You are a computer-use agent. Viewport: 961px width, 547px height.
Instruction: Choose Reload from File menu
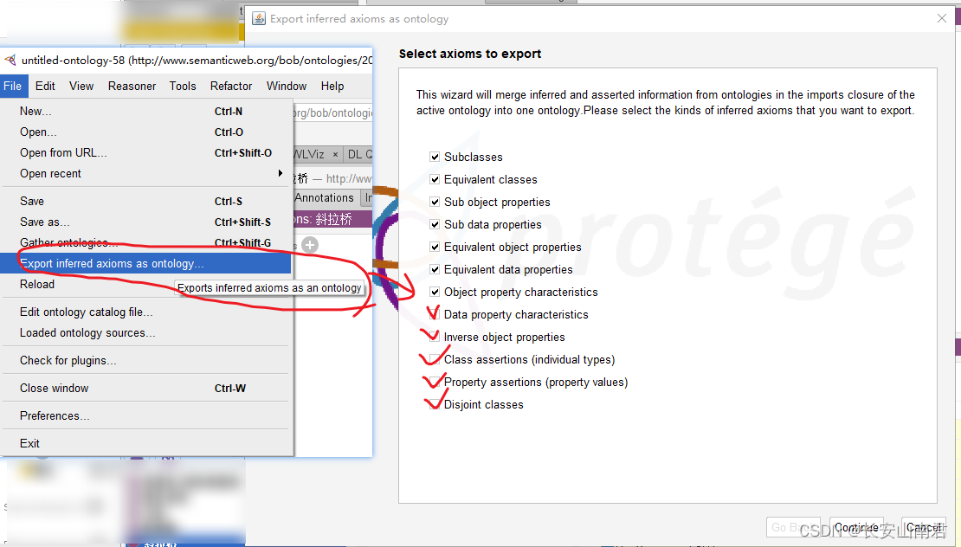(146, 285)
